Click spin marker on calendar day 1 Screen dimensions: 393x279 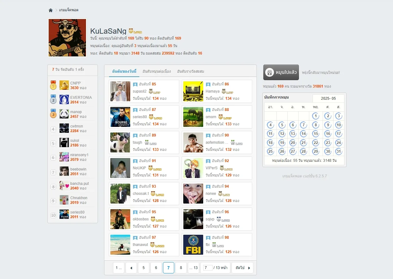coord(316,116)
